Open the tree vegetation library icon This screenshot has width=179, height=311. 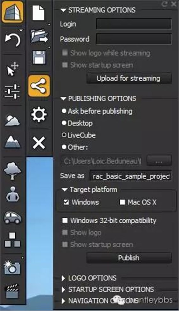pos(12,171)
